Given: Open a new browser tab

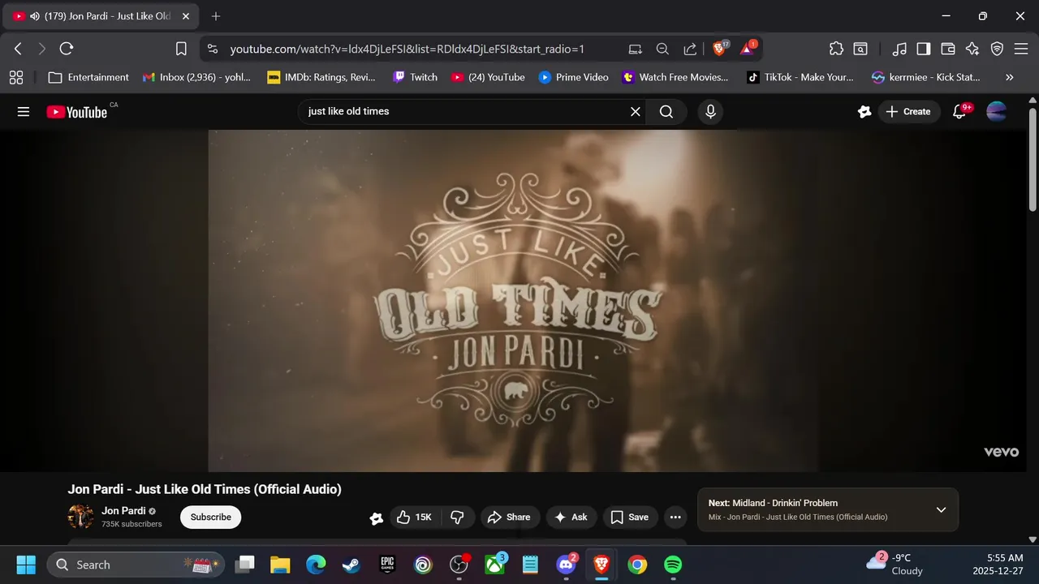Looking at the screenshot, I should click(x=216, y=16).
